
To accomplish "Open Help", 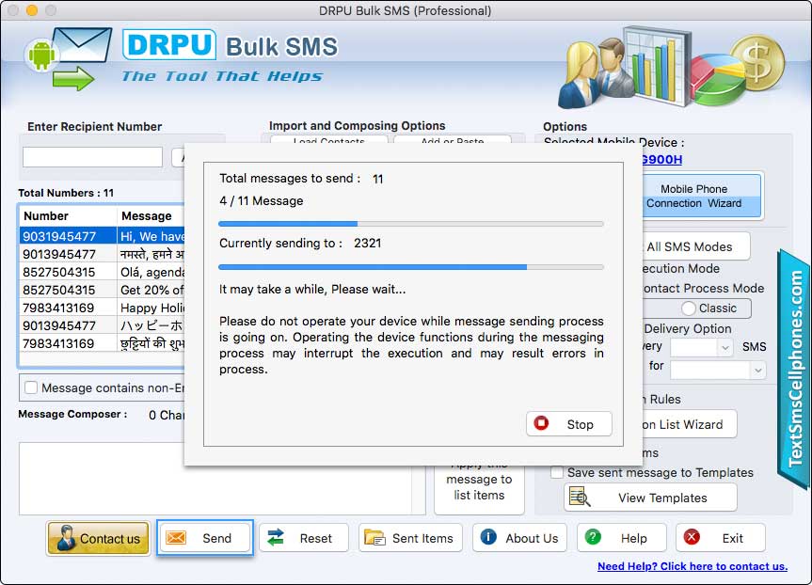I will point(621,538).
